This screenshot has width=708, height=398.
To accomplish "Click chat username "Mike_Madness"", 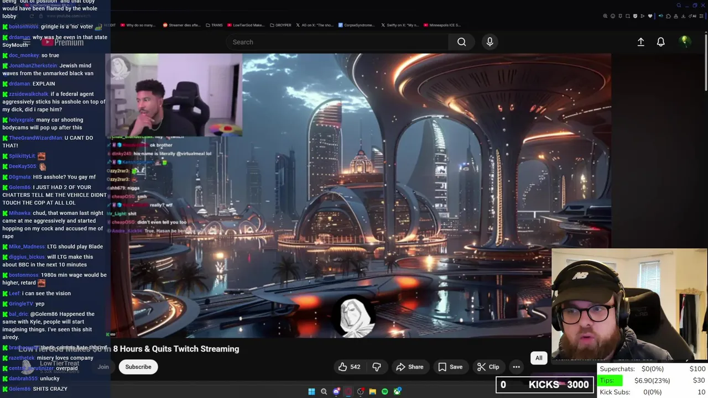I will pos(27,247).
